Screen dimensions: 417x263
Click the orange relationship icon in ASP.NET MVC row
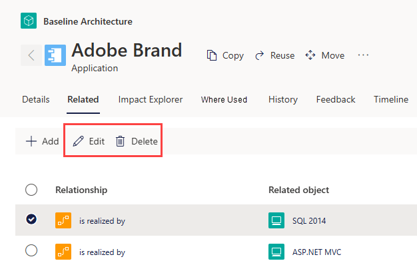(63, 252)
